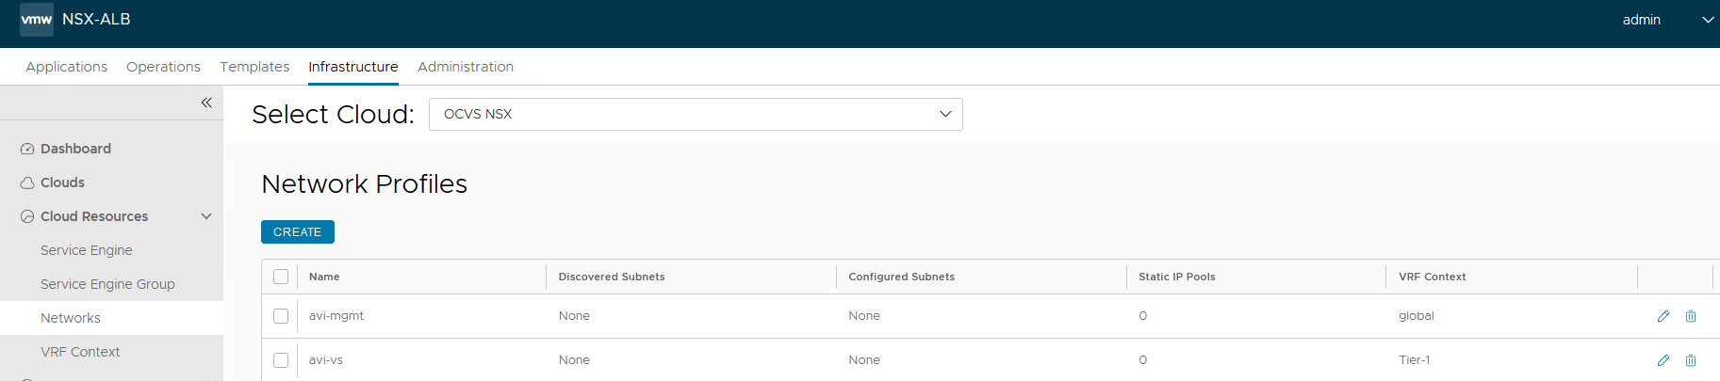The width and height of the screenshot is (1720, 381).
Task: Edit the avi-vs network with pencil icon
Action: [1663, 360]
